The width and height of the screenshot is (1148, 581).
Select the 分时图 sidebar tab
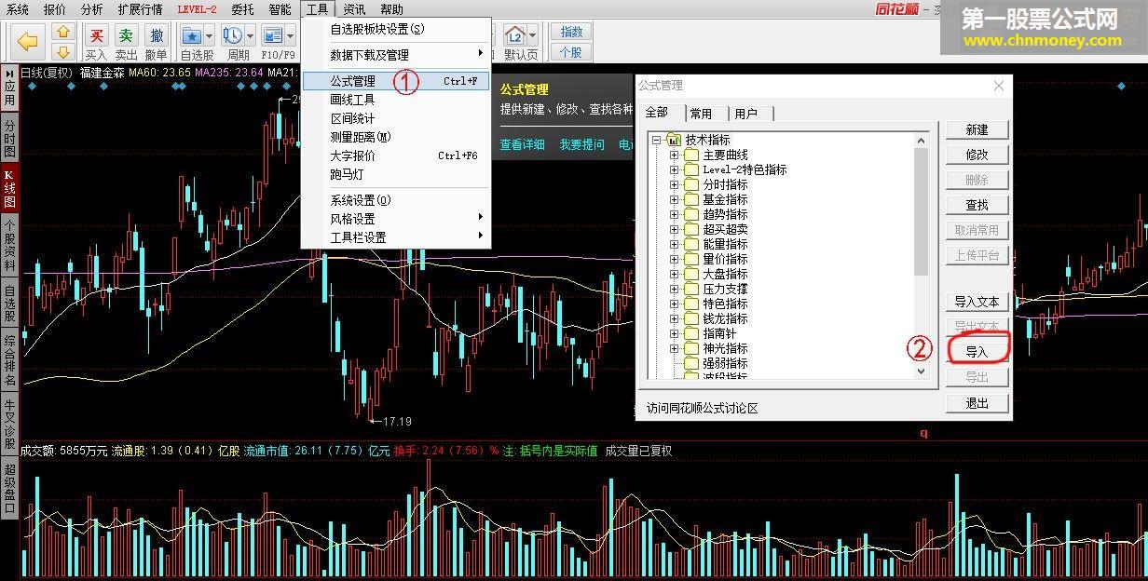(9, 138)
